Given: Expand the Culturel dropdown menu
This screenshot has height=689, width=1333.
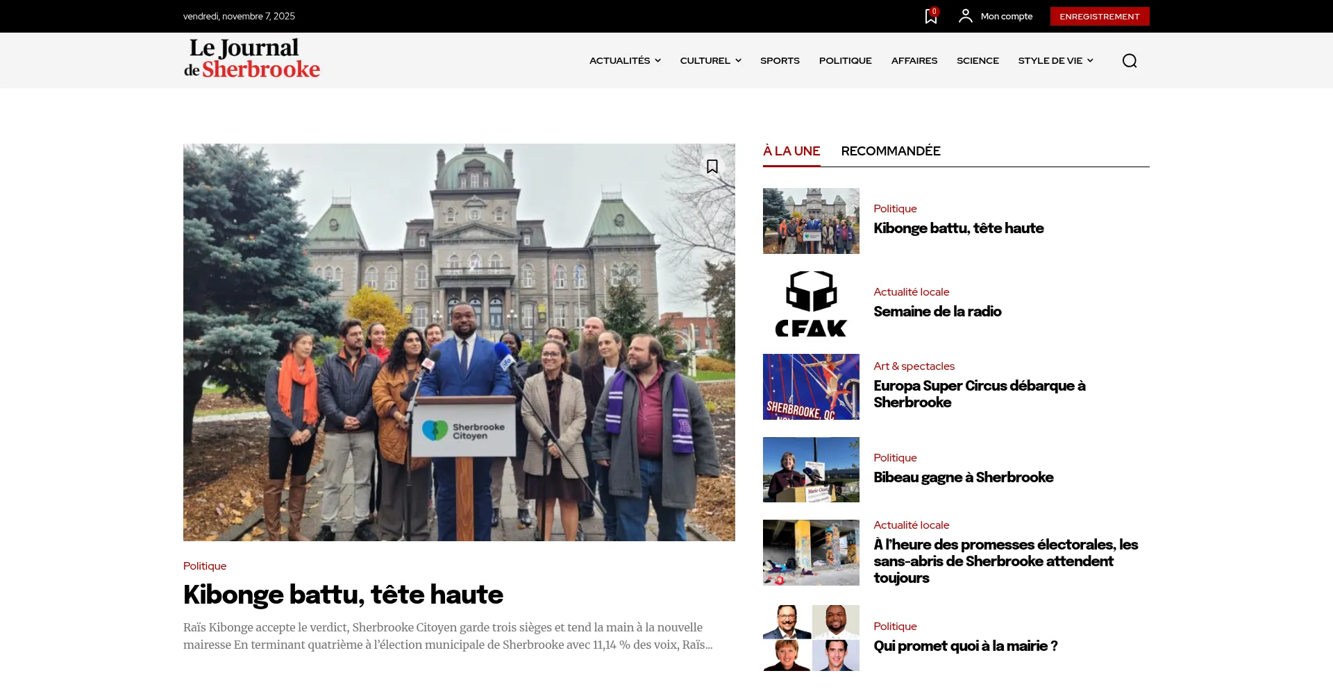Looking at the screenshot, I should pos(710,61).
